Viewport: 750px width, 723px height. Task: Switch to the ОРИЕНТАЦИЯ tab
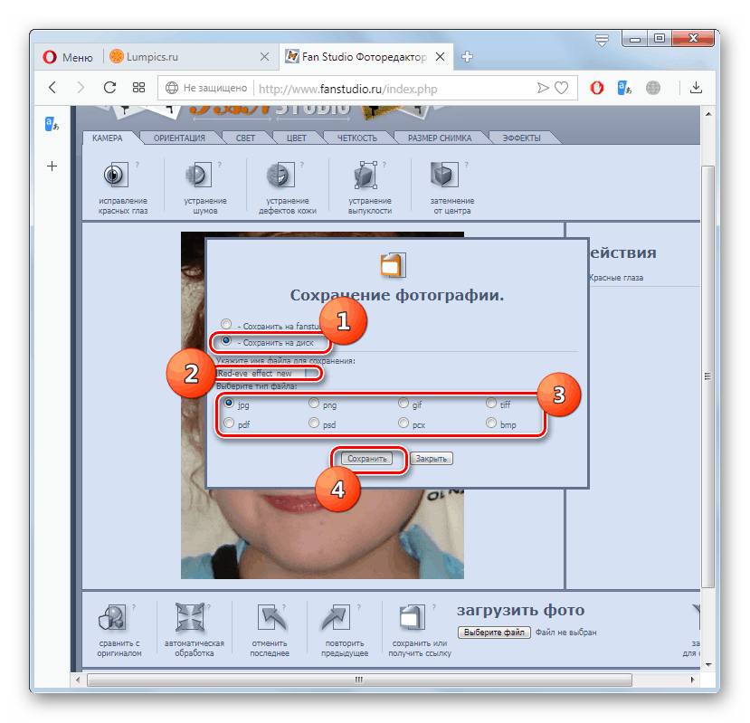(179, 138)
